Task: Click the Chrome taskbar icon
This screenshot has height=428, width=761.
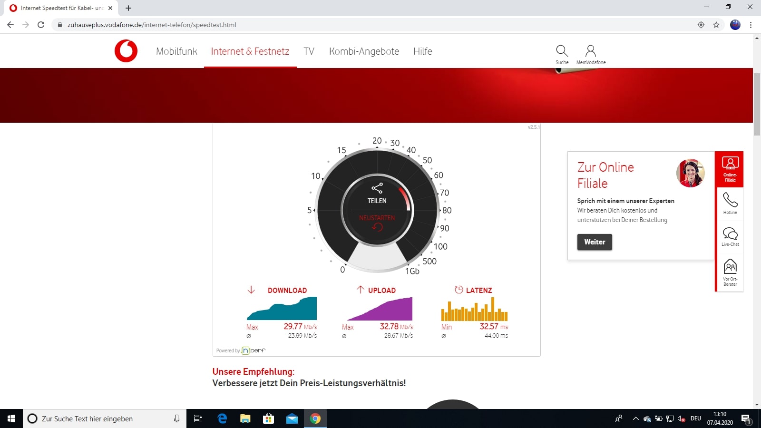Action: click(x=315, y=418)
